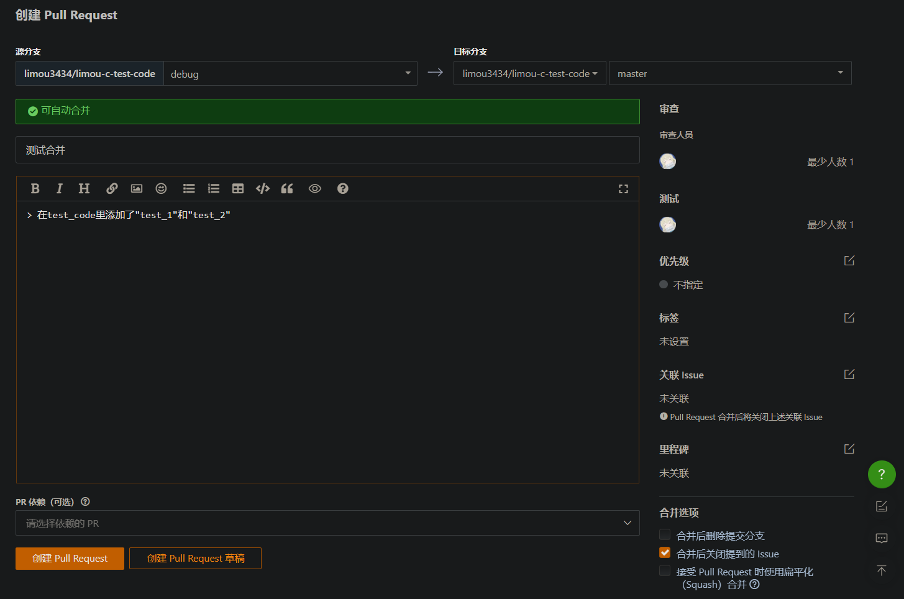Open the master target branch dropdown
This screenshot has width=904, height=599.
click(x=729, y=73)
